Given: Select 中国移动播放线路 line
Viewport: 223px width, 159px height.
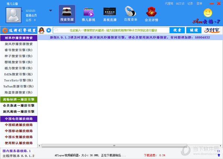Looking at the screenshot, I should coord(19,131).
